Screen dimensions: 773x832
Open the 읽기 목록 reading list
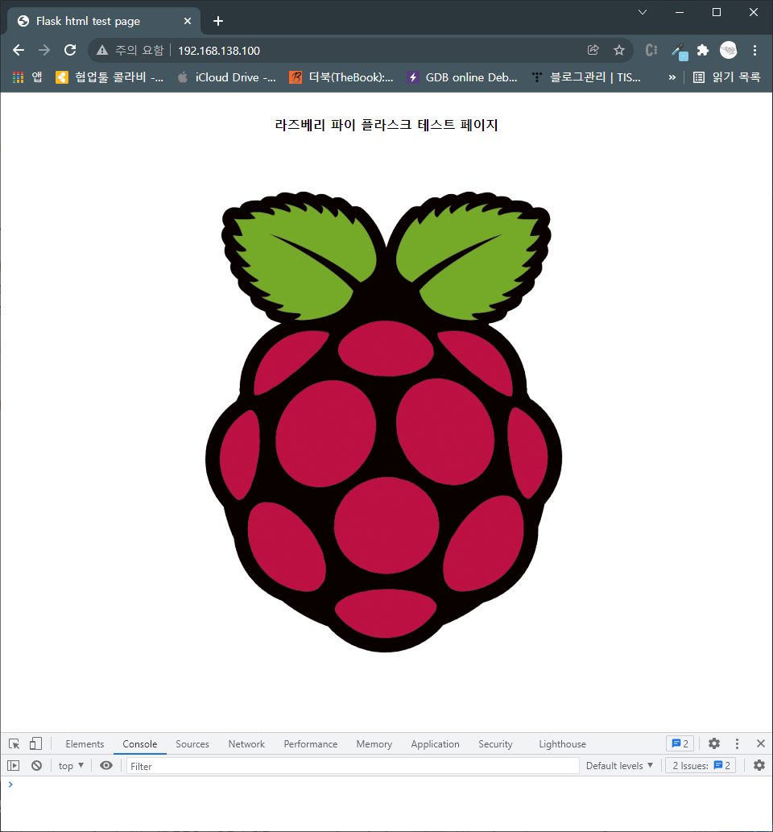[x=727, y=77]
